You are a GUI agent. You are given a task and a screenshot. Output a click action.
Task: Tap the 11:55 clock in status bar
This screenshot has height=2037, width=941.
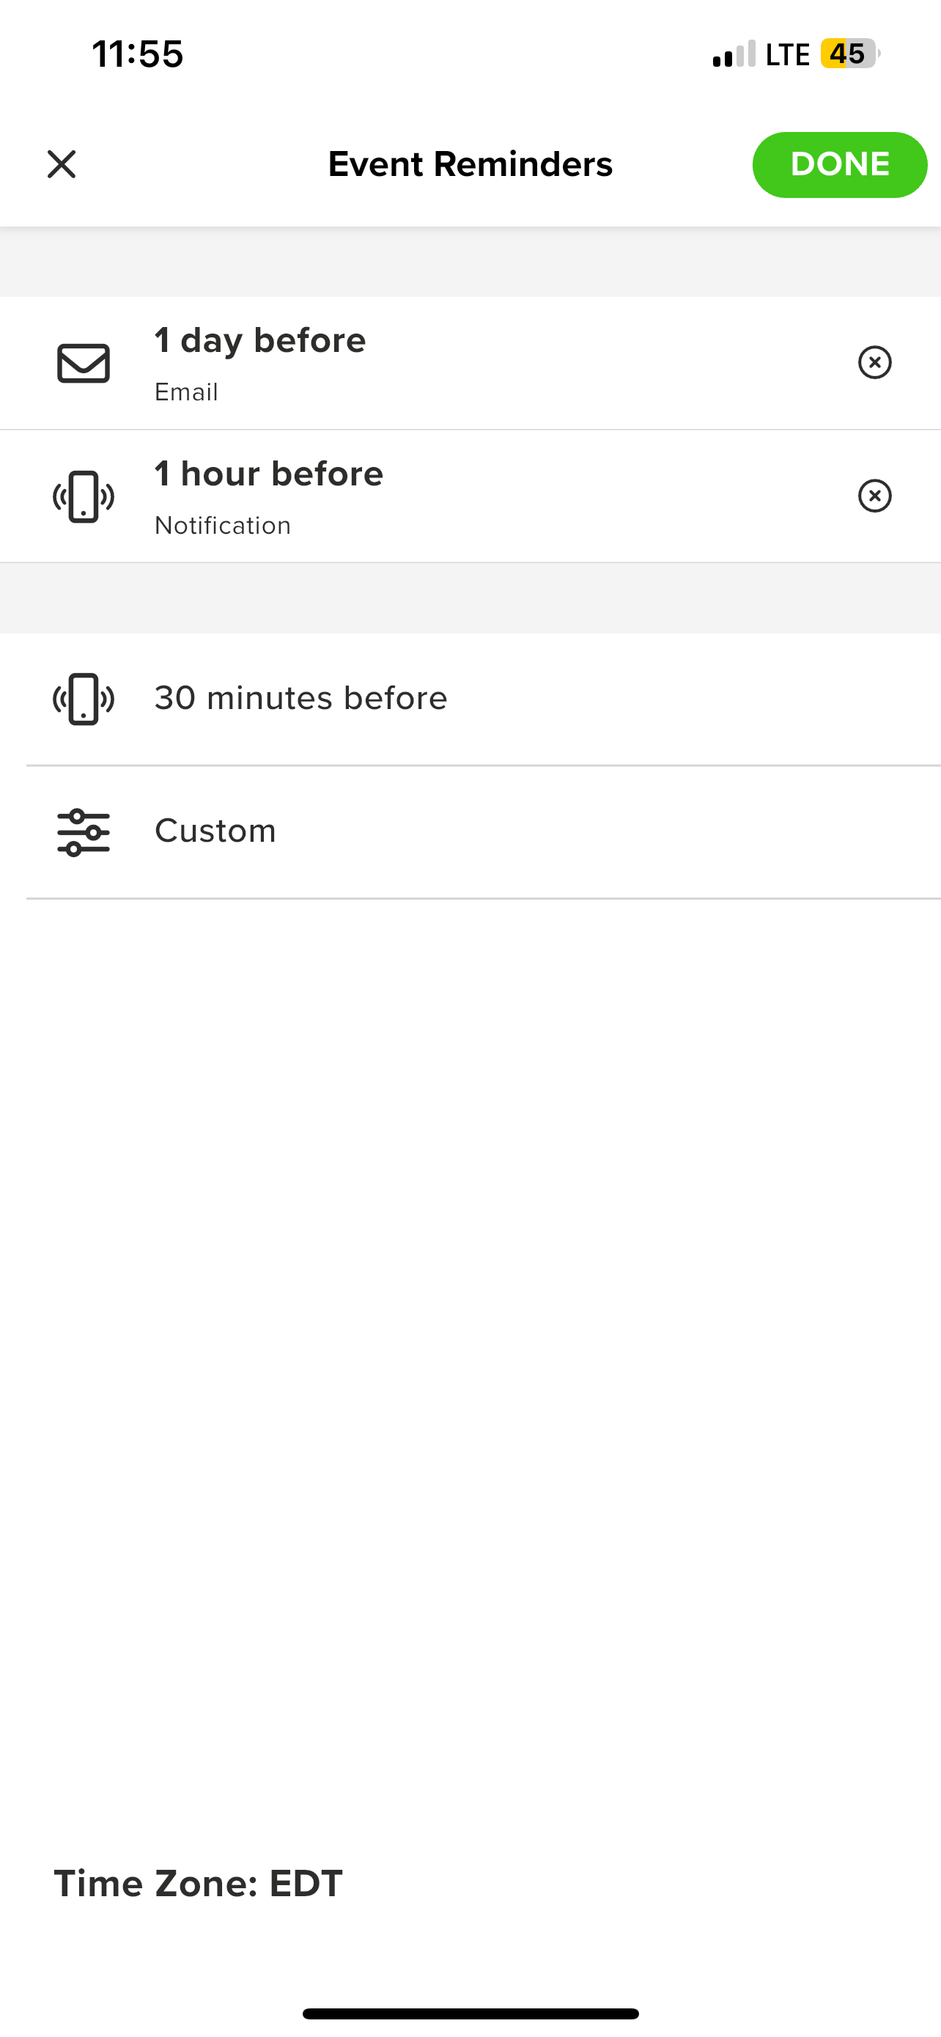138,54
